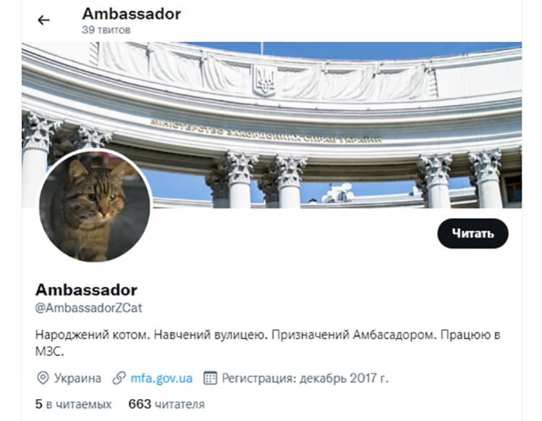
Task: Open the ministry building header image
Action: point(271,125)
